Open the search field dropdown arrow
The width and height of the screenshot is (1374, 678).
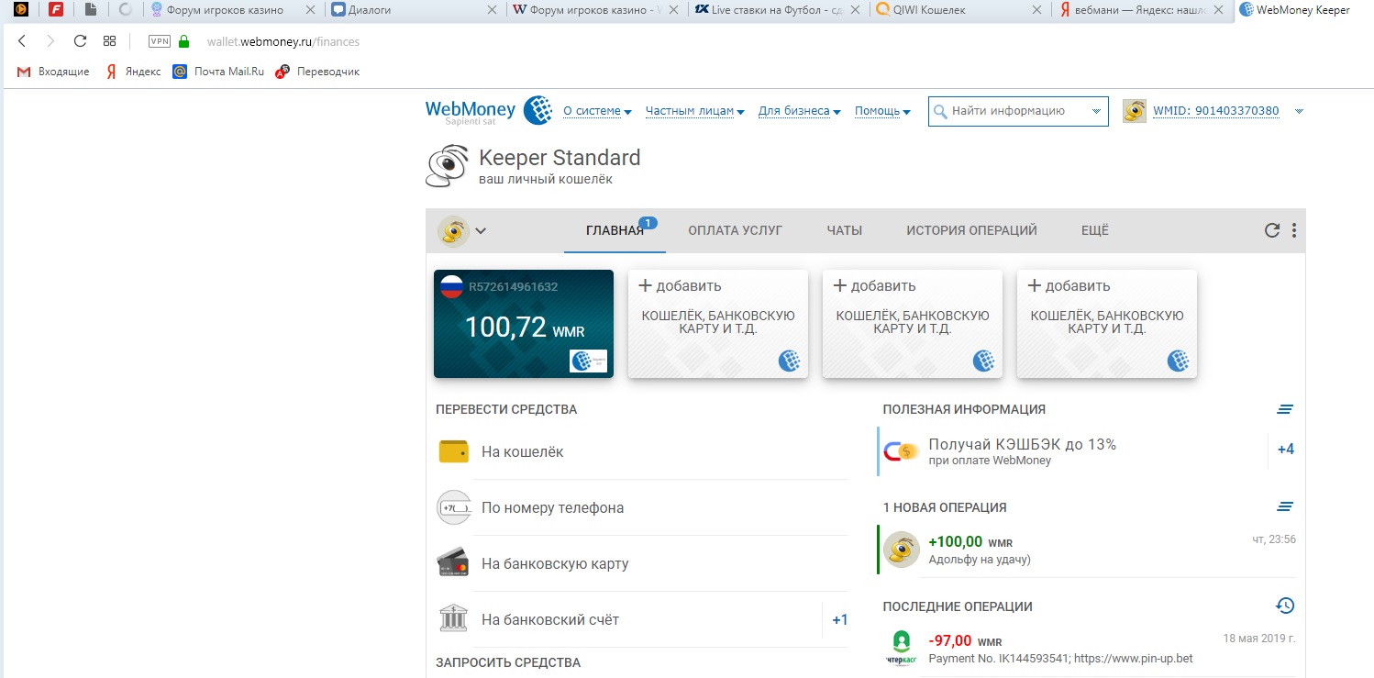tap(1095, 111)
